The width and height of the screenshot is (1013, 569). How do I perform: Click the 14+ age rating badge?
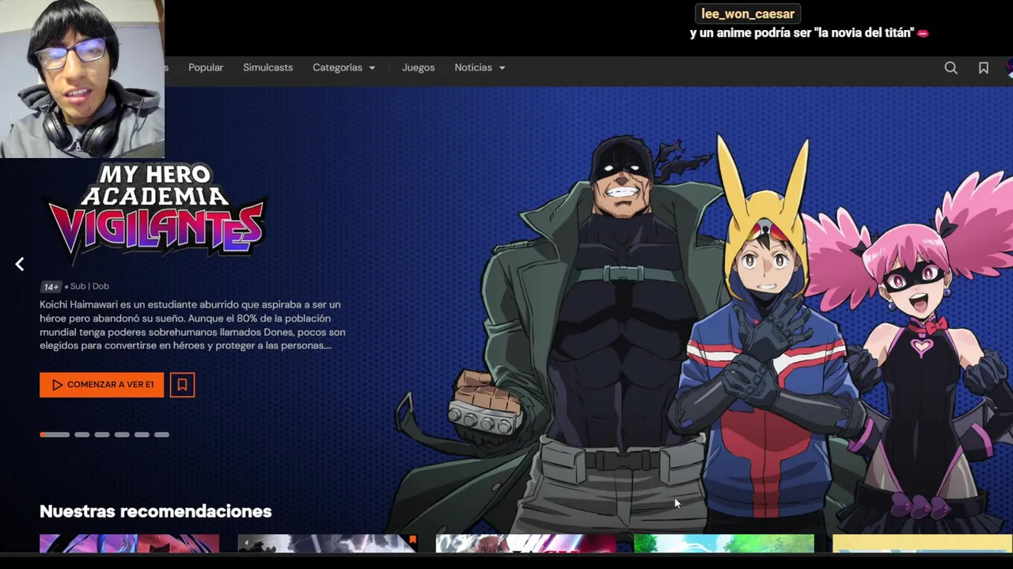click(51, 287)
